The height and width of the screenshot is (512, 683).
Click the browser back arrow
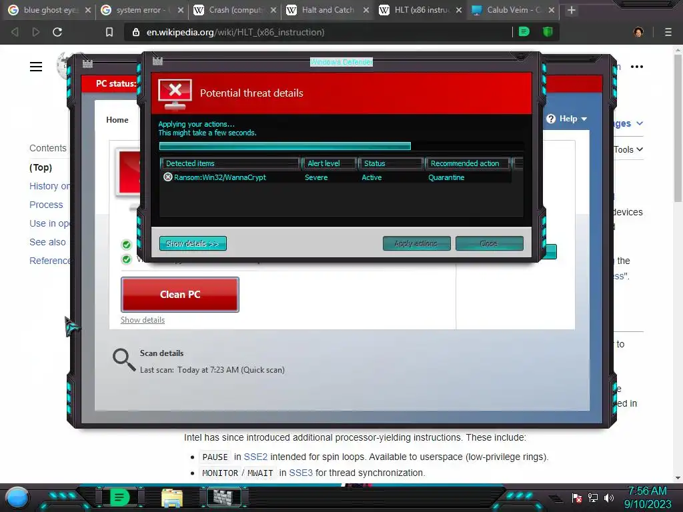tap(15, 32)
